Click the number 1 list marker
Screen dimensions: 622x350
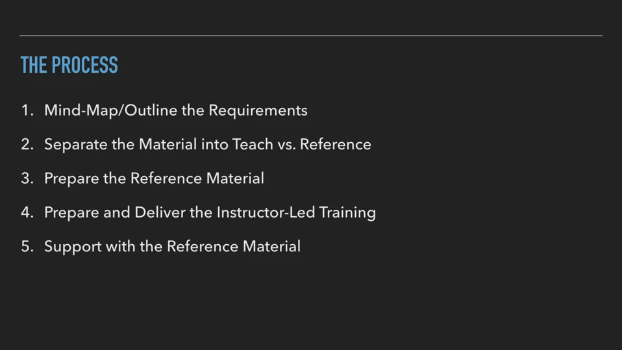27,110
